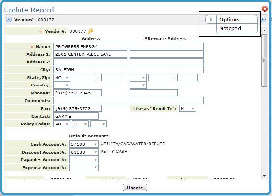Click the key icon beside Vendor number
The image size is (272, 196).
pos(91,31)
